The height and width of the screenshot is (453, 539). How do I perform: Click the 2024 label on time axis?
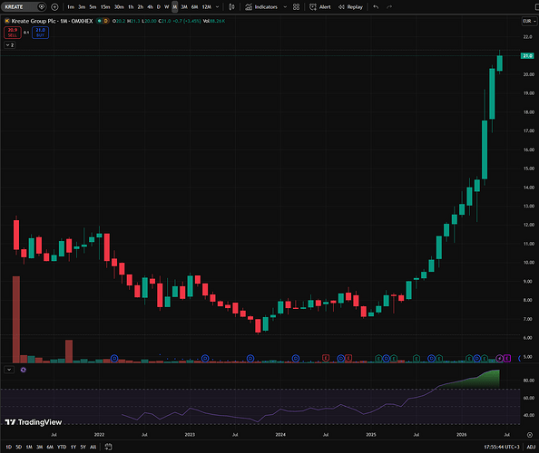[280, 435]
